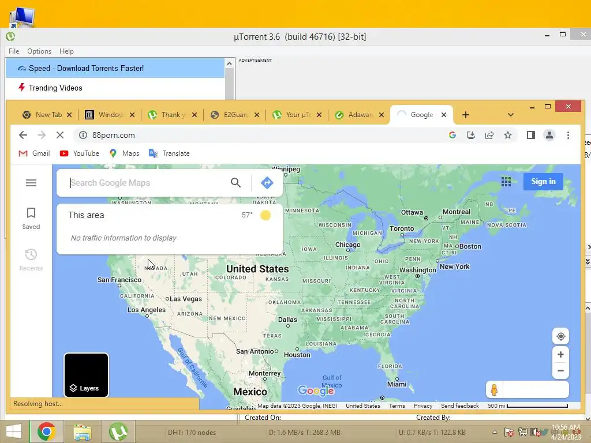Select Speed - Download Torrents Faster in µTorrent

coord(115,68)
